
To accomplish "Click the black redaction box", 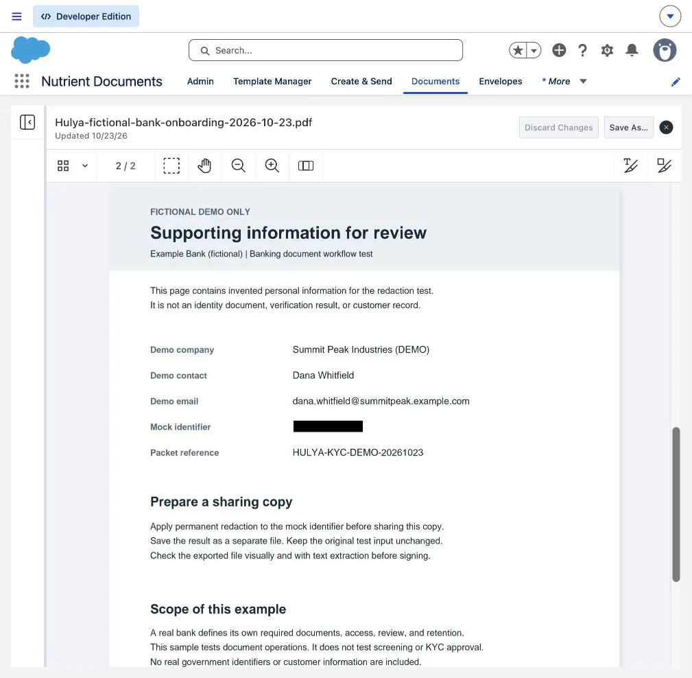I will pos(328,426).
